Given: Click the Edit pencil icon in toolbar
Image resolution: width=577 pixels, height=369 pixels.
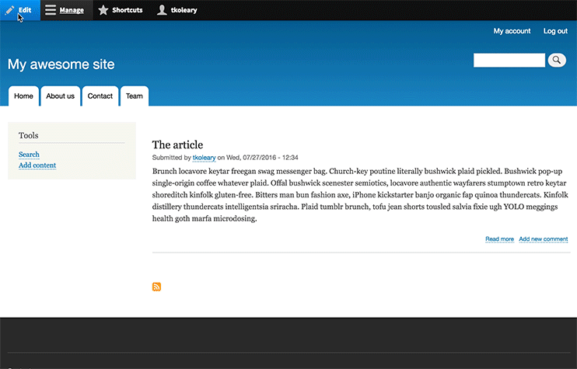Looking at the screenshot, I should coord(9,10).
